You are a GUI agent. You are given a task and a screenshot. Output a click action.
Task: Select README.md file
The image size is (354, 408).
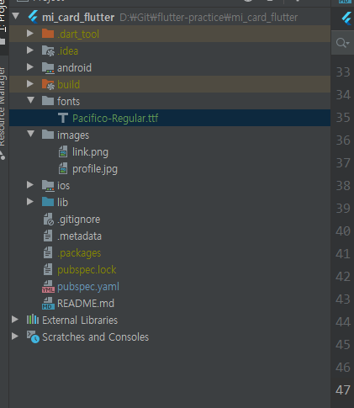pyautogui.click(x=86, y=303)
